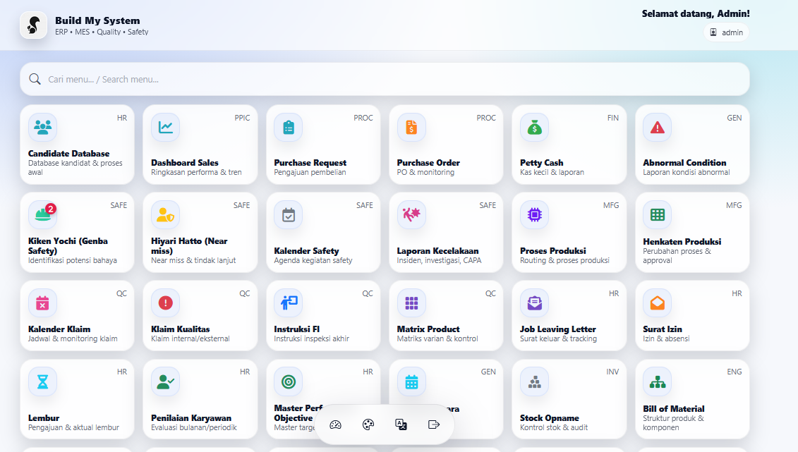Viewport: 798px width, 452px height.
Task: Open the Candidate Database module
Action: tap(77, 145)
